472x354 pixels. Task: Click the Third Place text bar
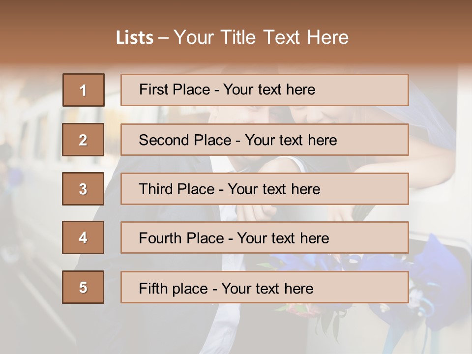[265, 189]
